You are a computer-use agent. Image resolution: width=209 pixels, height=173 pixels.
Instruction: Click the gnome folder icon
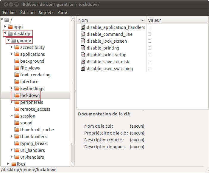click(x=13, y=40)
